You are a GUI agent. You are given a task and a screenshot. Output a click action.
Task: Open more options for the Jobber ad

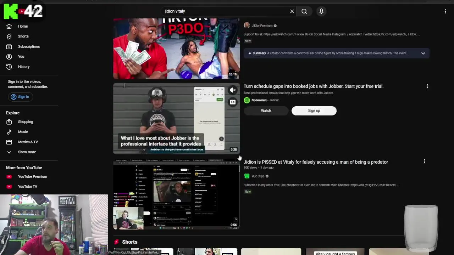(427, 86)
